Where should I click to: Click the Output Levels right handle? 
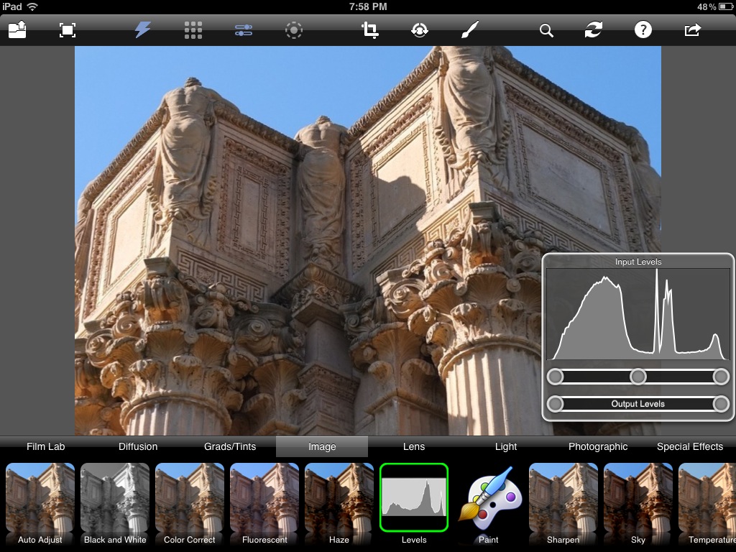(x=721, y=404)
